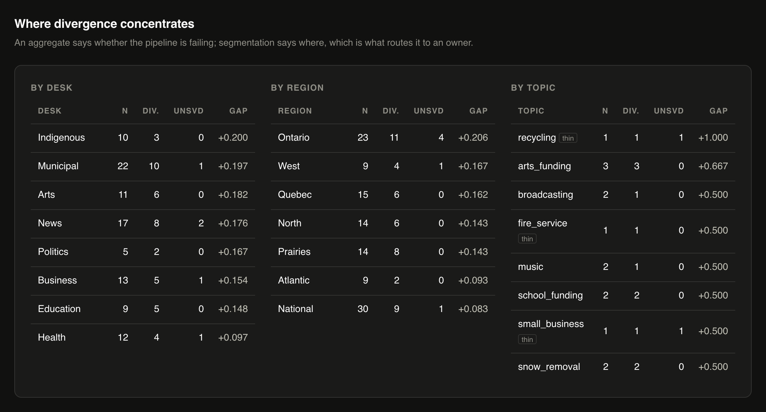
Task: Click the Ontario region row
Action: (x=383, y=138)
